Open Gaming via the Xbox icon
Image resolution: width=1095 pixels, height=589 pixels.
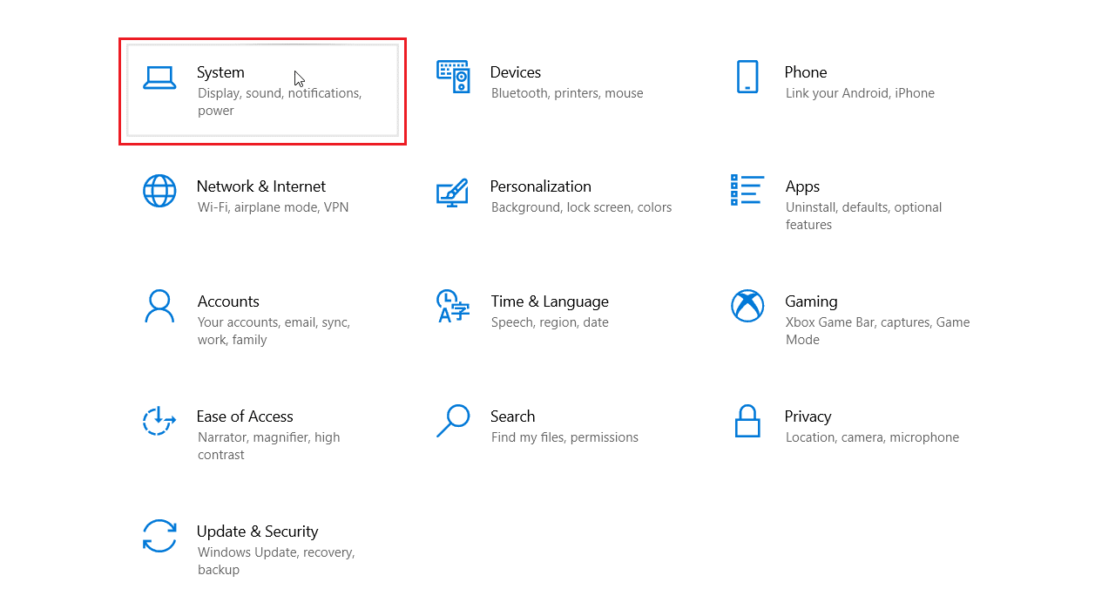pyautogui.click(x=747, y=306)
